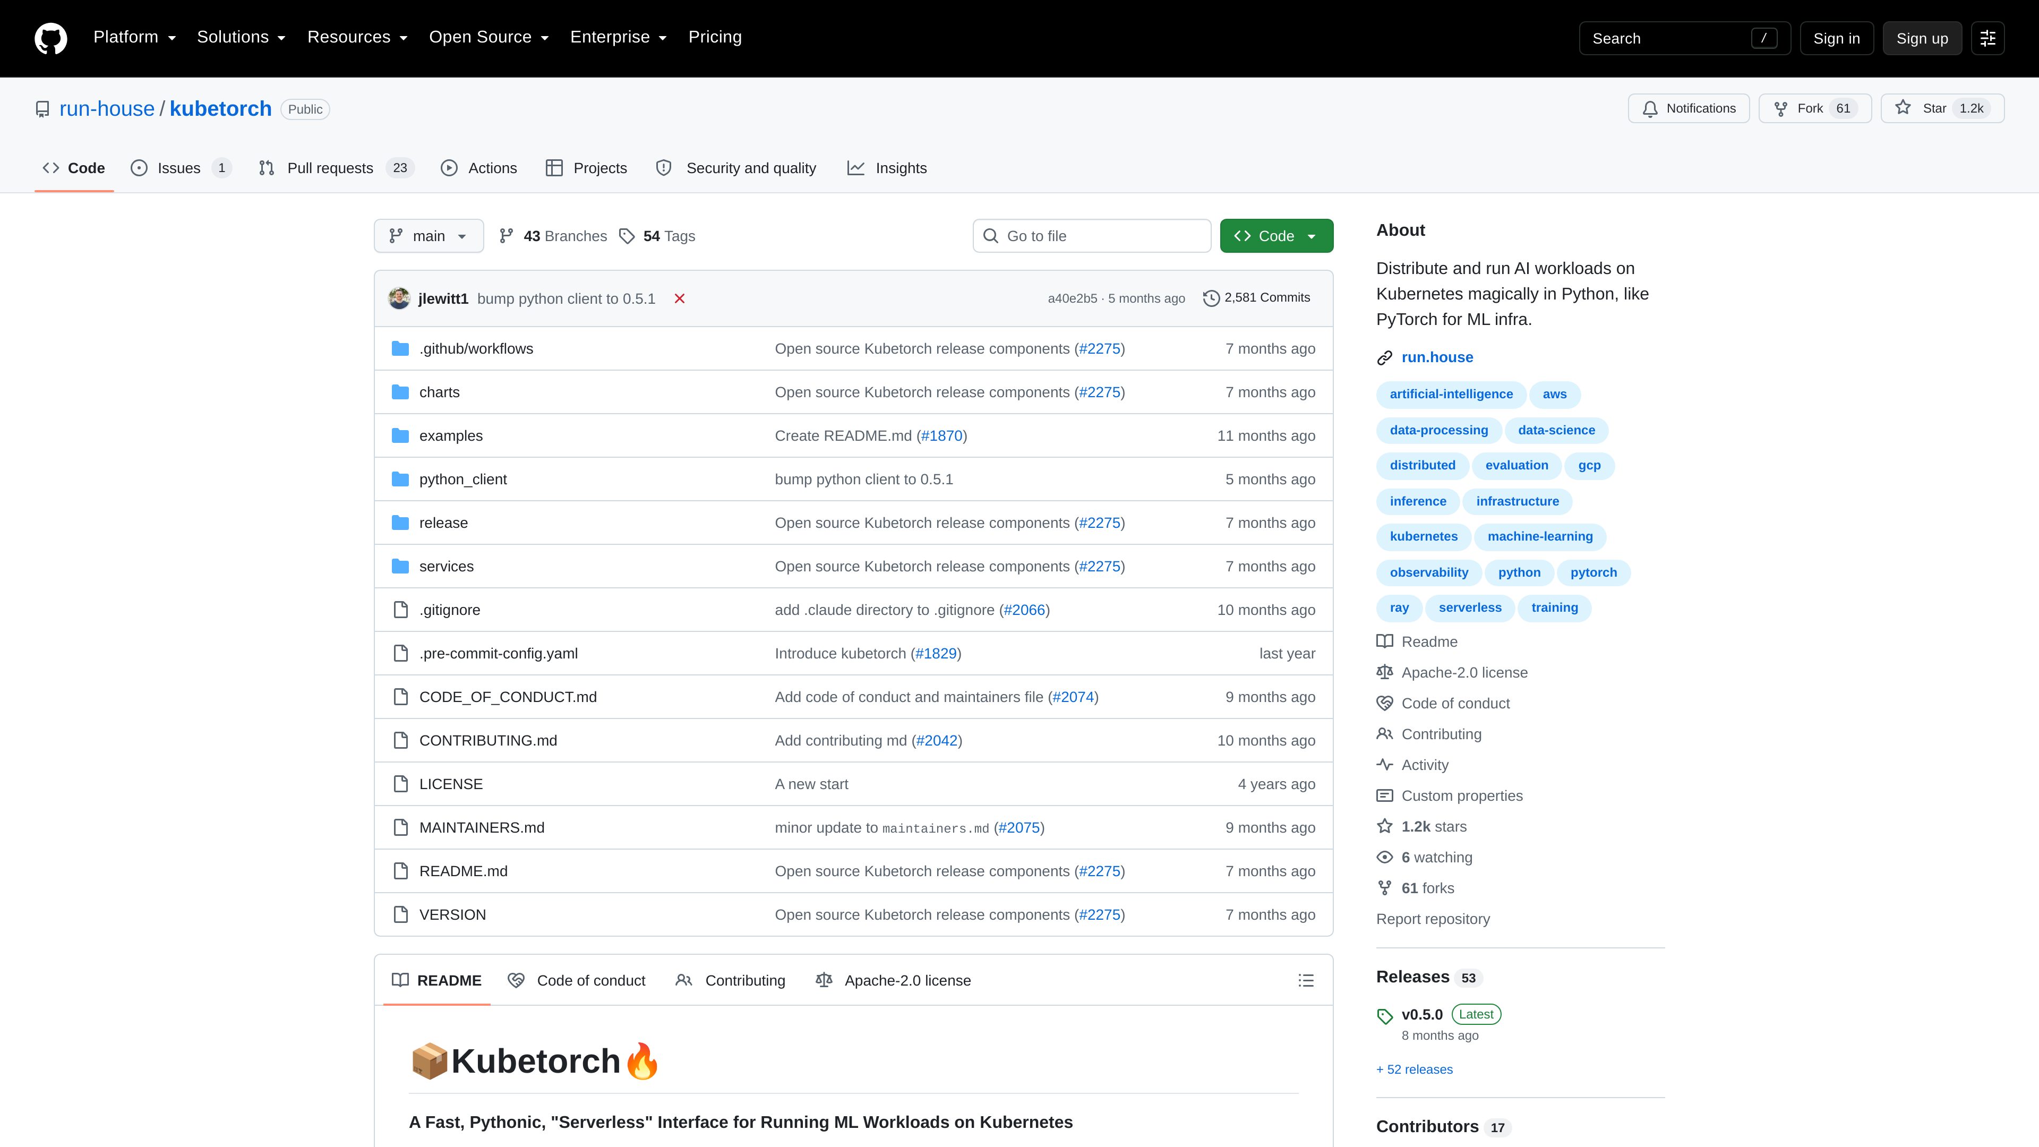
Task: Click the GitHub logo icon
Action: pyautogui.click(x=50, y=38)
